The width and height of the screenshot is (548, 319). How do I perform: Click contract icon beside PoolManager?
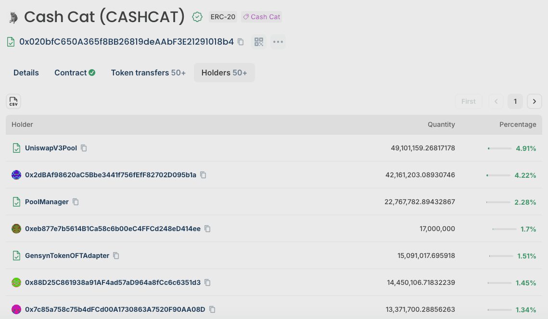pos(16,202)
